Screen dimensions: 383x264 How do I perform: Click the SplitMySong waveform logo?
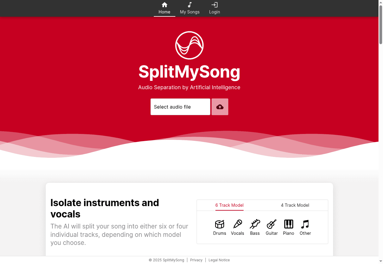189,45
